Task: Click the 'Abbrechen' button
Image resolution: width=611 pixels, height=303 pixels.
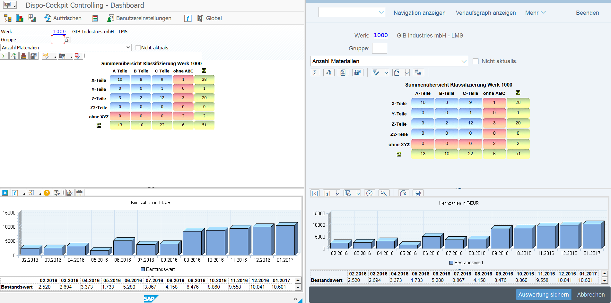Action: coord(590,295)
